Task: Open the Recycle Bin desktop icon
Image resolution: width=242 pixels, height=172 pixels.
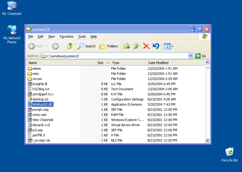Action: click(230, 154)
